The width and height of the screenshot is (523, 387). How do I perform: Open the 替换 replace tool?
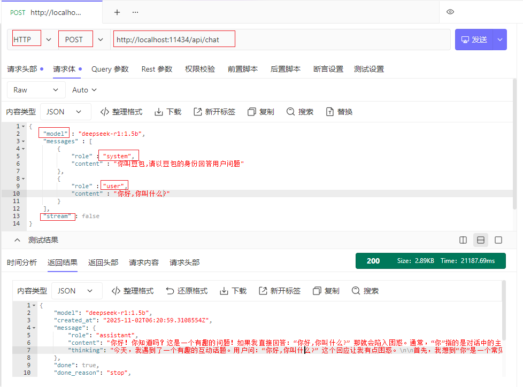(x=339, y=111)
